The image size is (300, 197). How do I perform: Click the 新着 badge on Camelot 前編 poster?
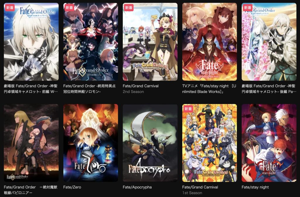pyautogui.click(x=10, y=8)
